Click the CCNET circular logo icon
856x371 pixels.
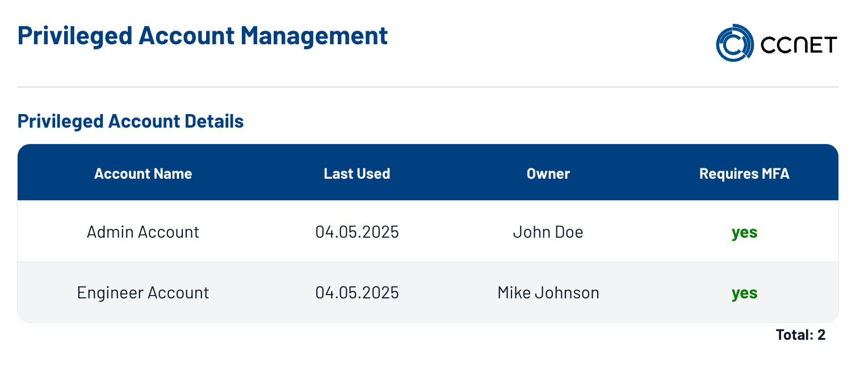click(735, 43)
